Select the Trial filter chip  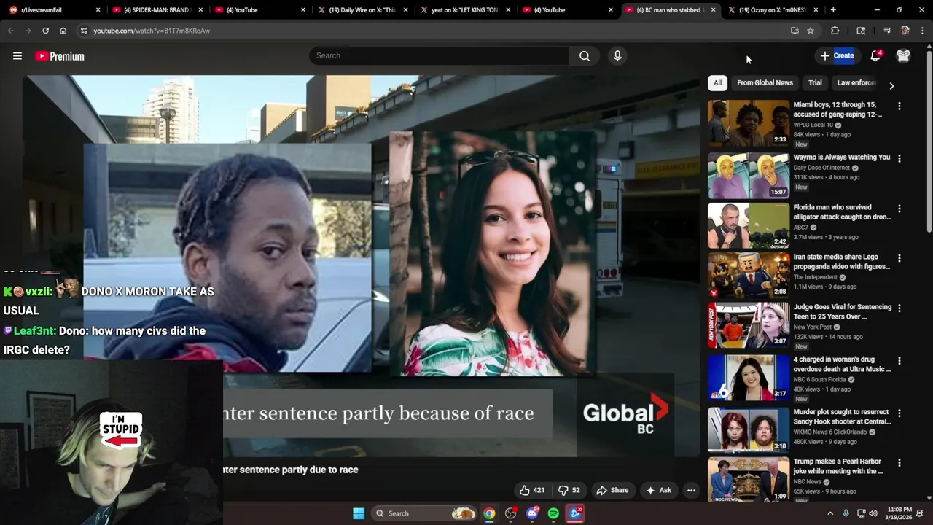tap(815, 83)
